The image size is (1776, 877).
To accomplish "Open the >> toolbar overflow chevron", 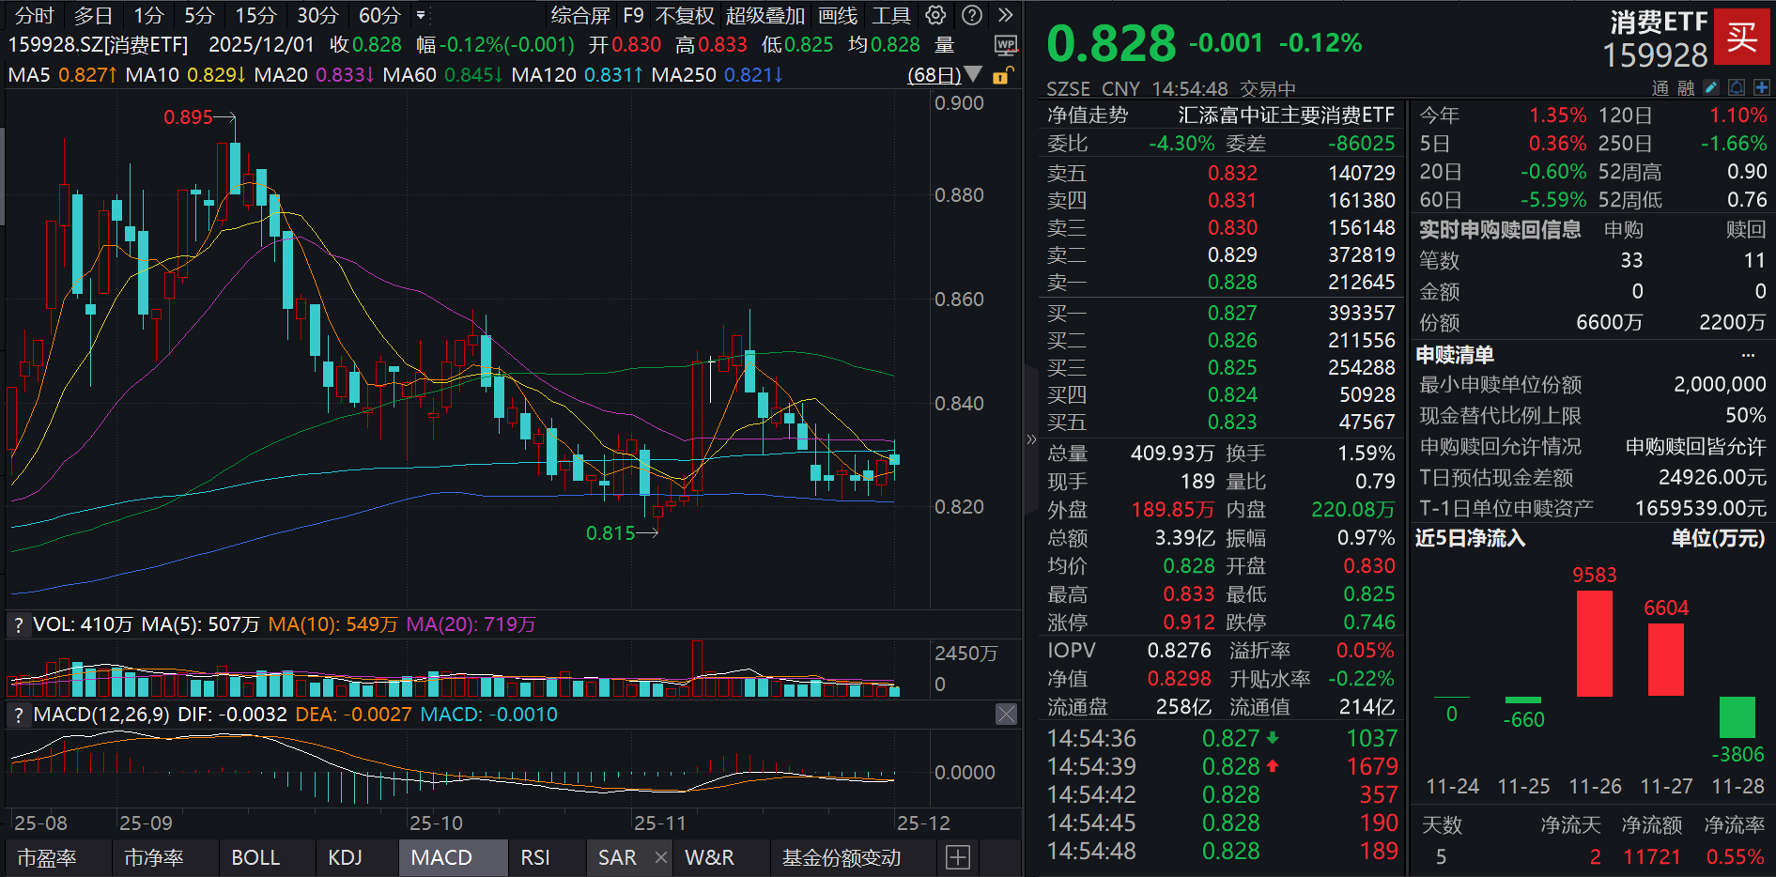I will point(1005,15).
